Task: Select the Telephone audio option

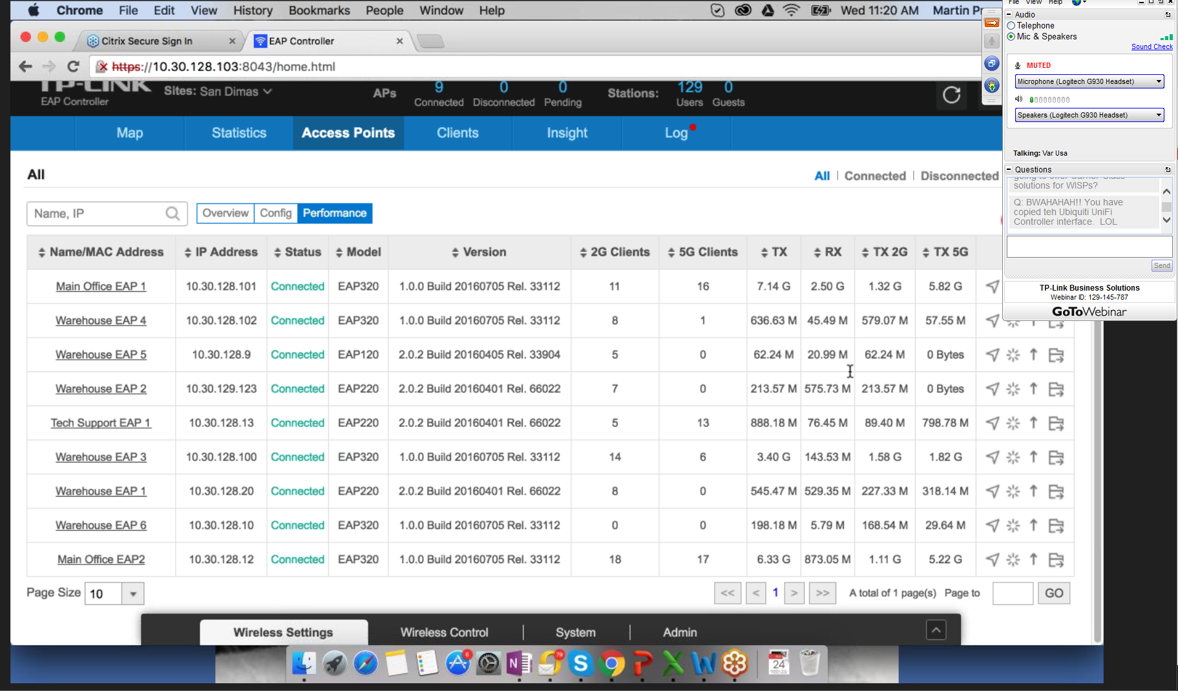Action: pos(1011,26)
